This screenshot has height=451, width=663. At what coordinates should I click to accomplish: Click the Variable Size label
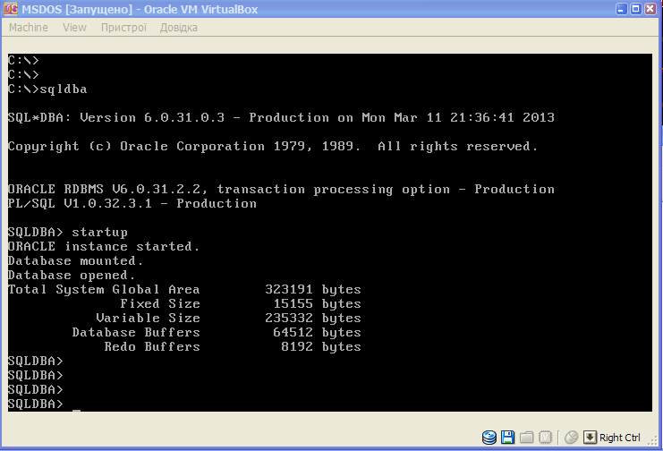point(148,319)
